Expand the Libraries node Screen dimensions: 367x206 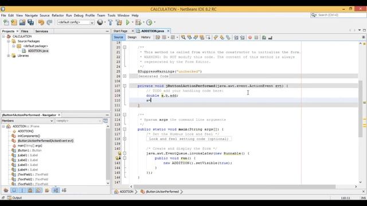pyautogui.click(x=9, y=56)
